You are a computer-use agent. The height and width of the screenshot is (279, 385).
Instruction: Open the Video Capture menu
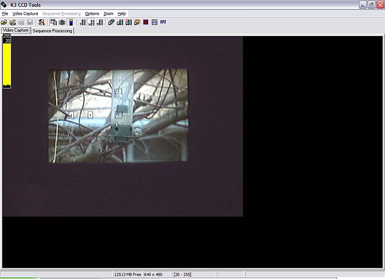point(26,13)
